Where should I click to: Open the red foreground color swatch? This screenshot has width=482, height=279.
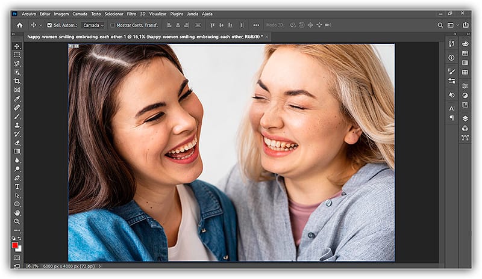click(14, 245)
